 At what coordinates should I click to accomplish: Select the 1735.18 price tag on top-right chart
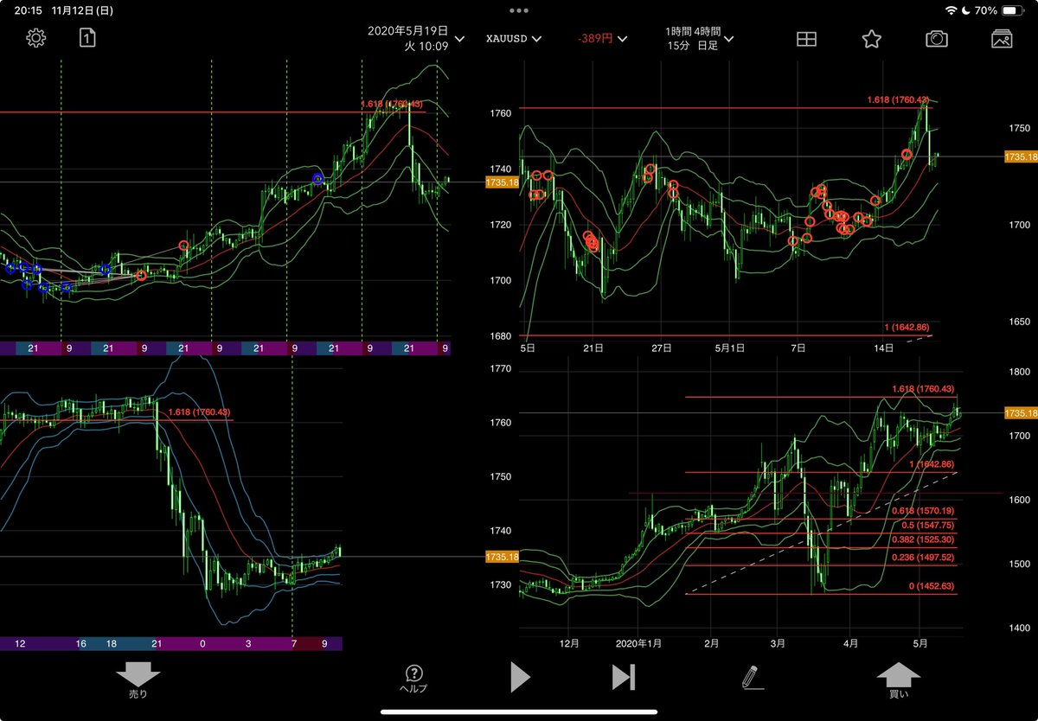[1021, 156]
